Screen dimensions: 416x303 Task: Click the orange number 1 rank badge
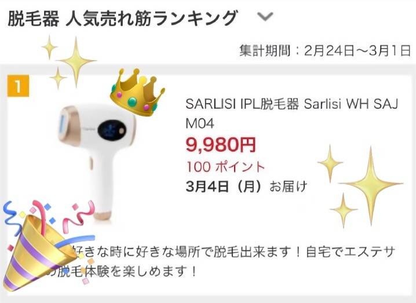click(18, 86)
